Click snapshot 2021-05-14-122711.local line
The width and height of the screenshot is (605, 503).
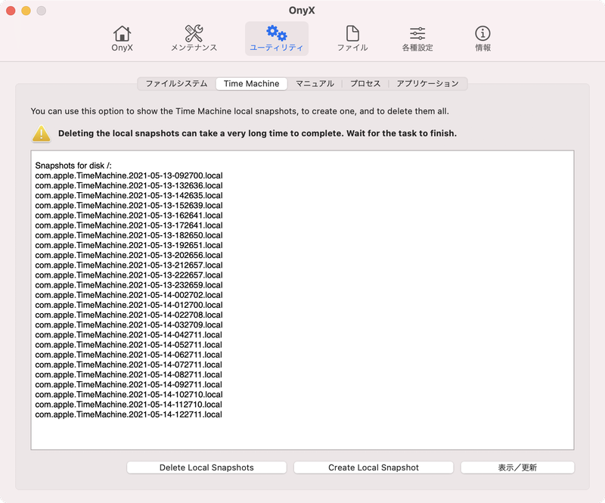point(129,415)
